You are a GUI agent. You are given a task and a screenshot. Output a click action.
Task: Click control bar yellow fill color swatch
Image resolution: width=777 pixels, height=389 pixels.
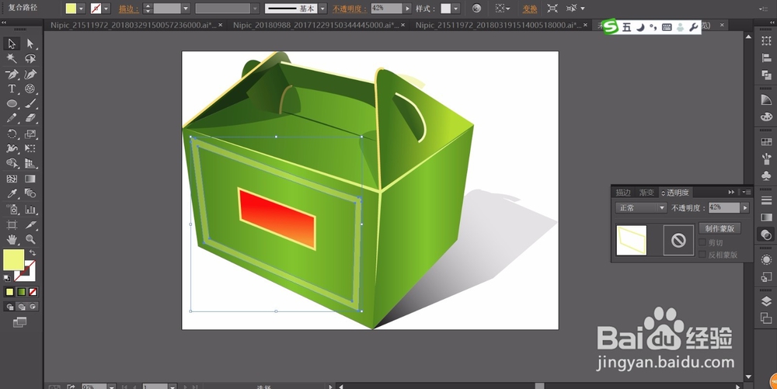71,9
